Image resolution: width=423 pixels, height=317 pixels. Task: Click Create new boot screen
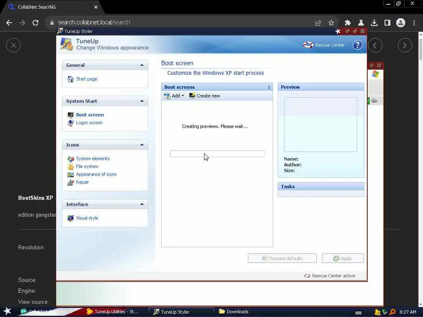(204, 96)
